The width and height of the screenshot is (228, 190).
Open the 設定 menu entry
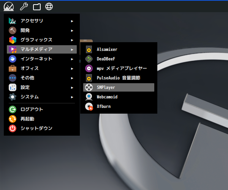pos(42,87)
